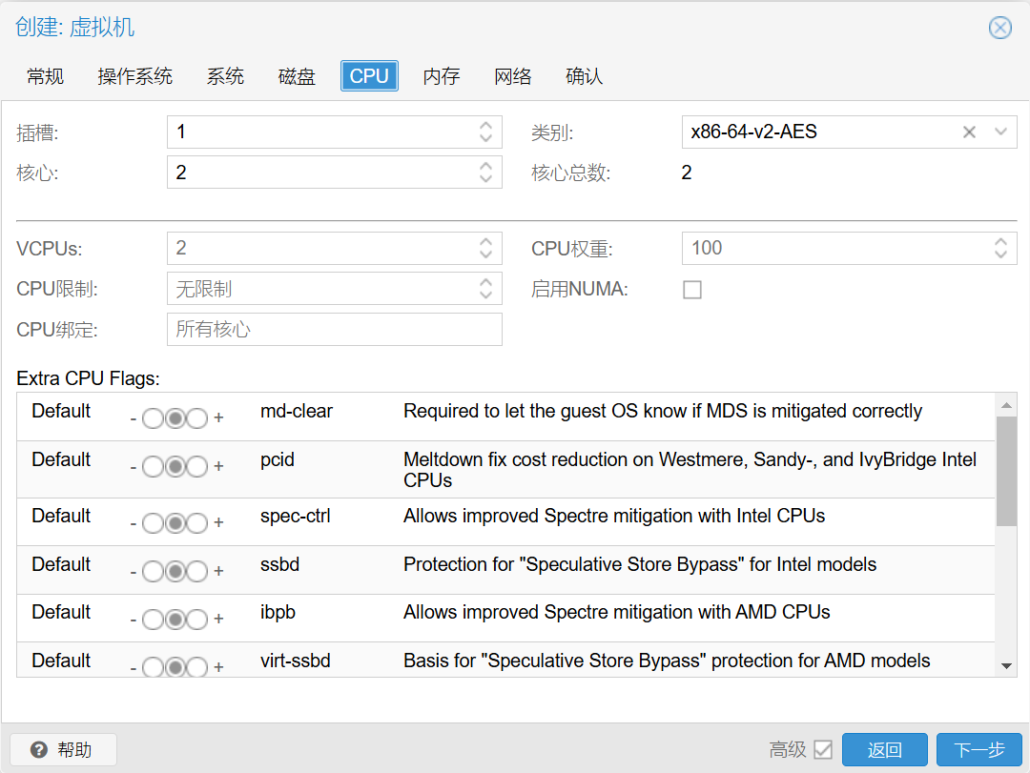Click the 核心 cores spinner arrows
Viewport: 1030px width, 773px height.
[x=485, y=173]
